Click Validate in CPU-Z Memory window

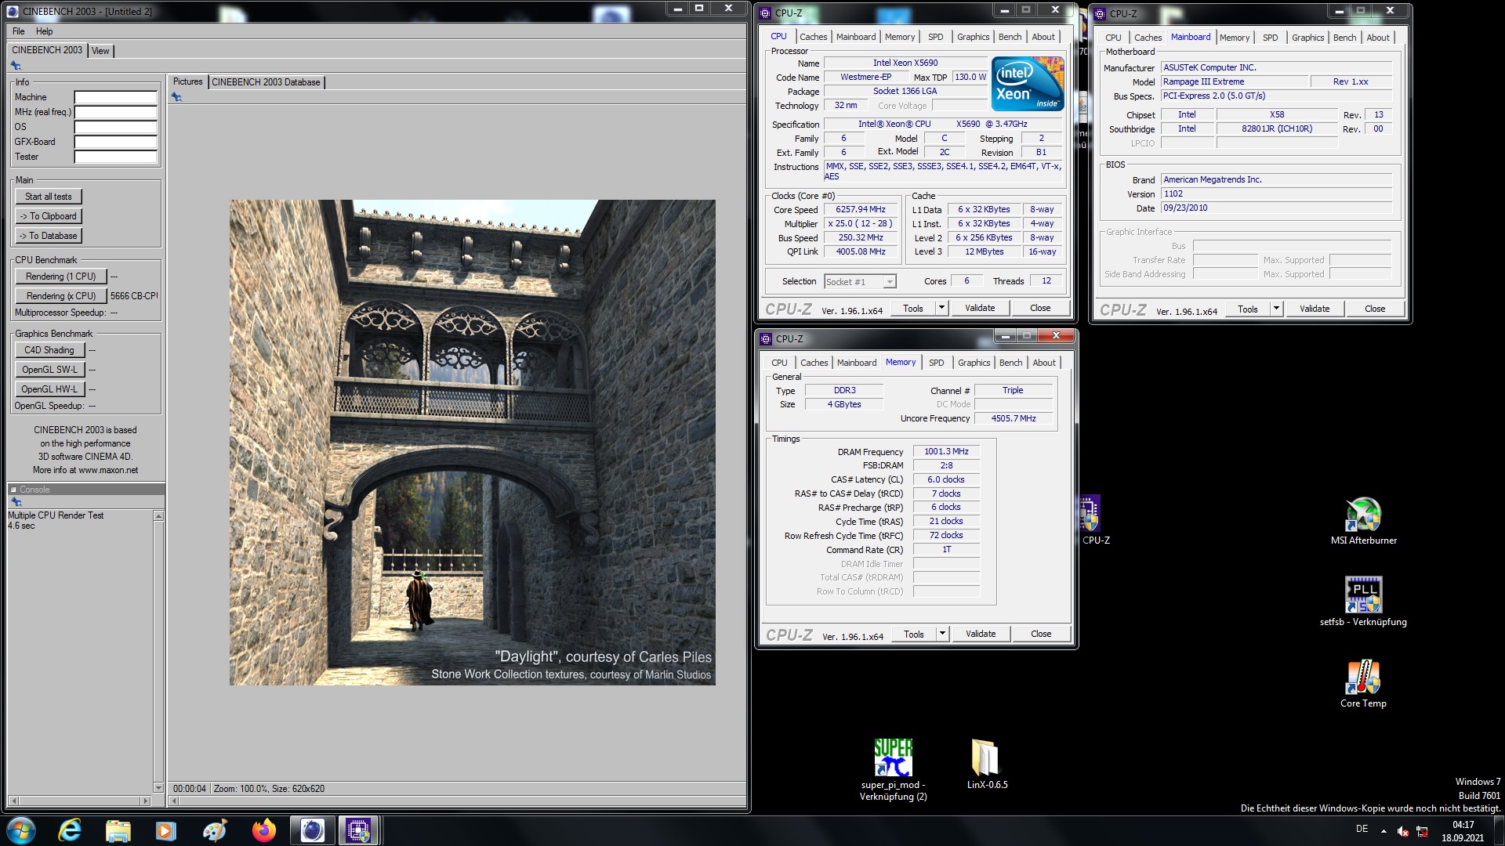click(x=981, y=634)
